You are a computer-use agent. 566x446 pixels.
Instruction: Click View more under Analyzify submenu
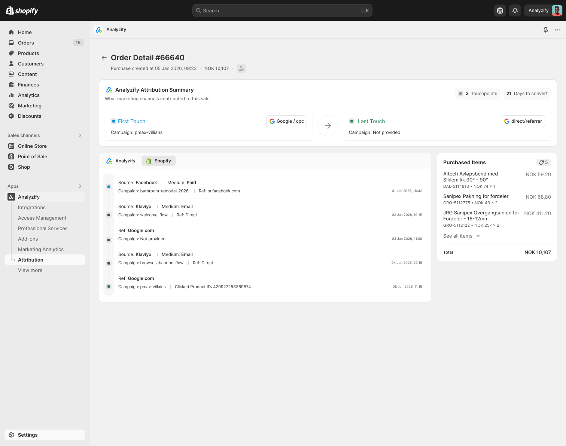pos(30,270)
